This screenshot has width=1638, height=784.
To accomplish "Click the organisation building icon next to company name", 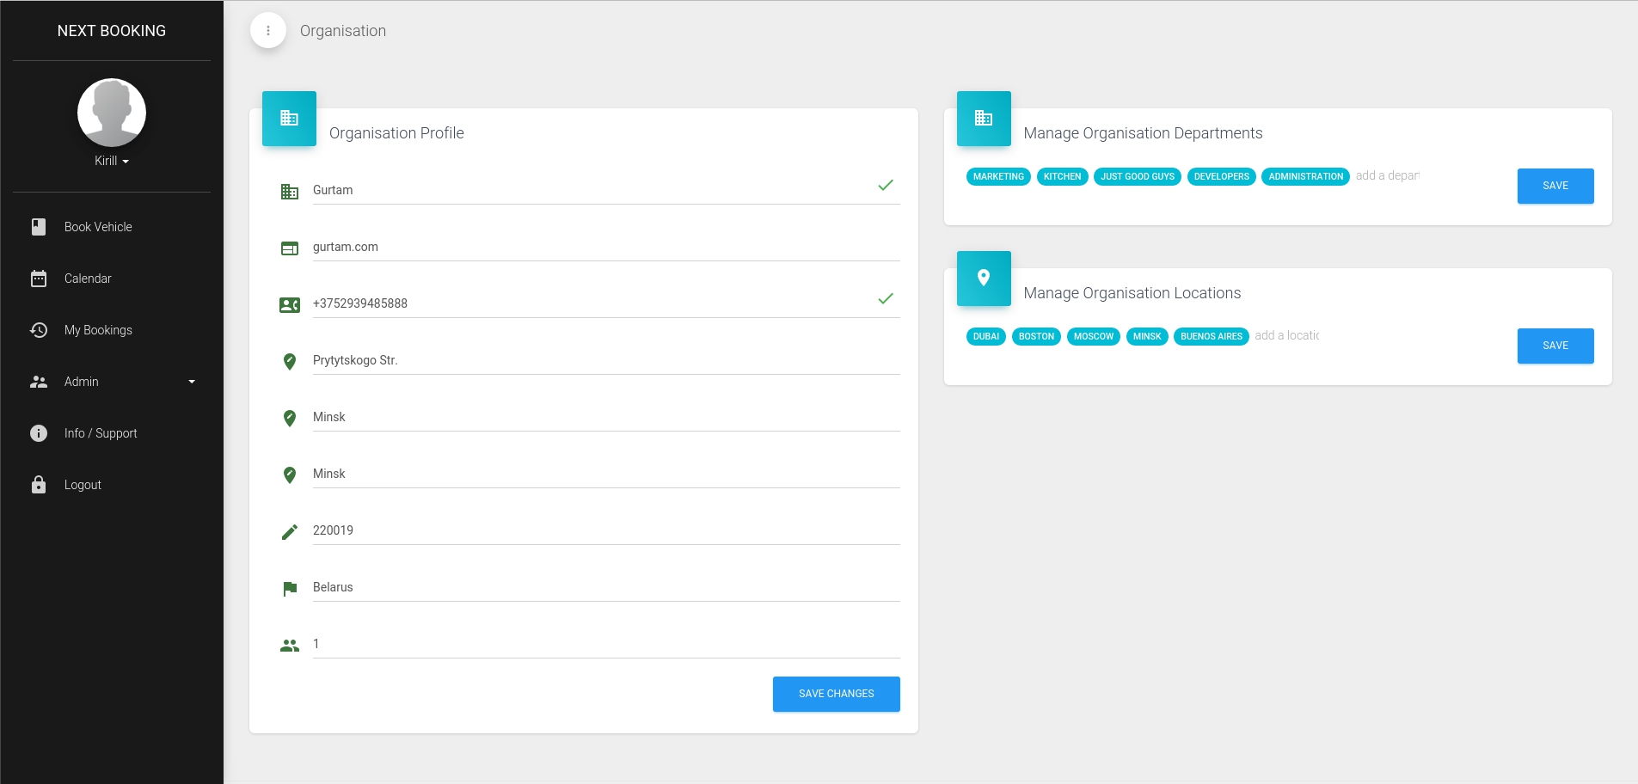I will point(291,191).
